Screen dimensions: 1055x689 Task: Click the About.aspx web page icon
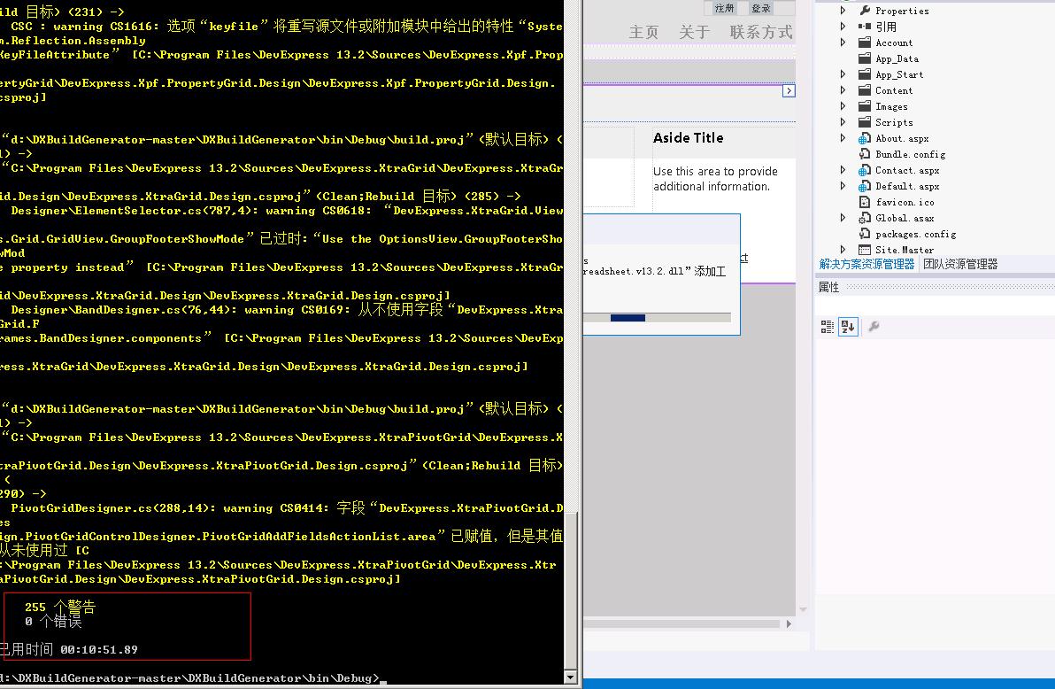865,138
